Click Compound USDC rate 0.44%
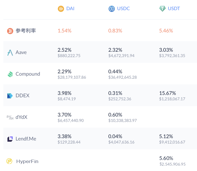197x171 pixels. (115, 72)
